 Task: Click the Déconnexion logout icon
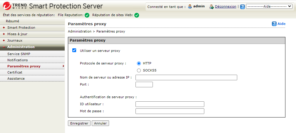pos(212,6)
